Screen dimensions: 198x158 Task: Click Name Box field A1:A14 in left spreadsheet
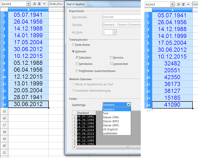click(14, 4)
